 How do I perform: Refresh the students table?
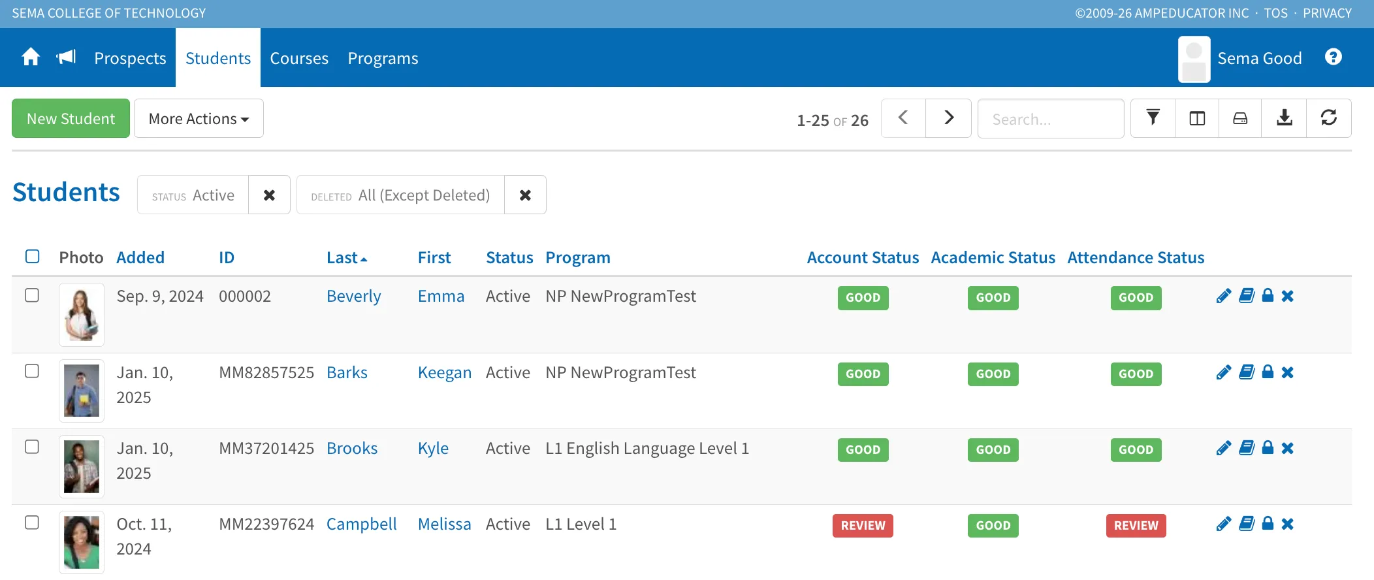click(1329, 118)
